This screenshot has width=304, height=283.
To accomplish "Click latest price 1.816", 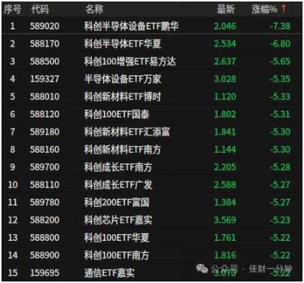I will click(225, 255).
